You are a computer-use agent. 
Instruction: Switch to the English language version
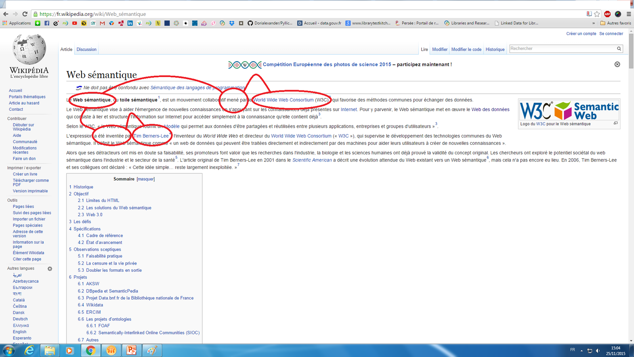[19, 332]
